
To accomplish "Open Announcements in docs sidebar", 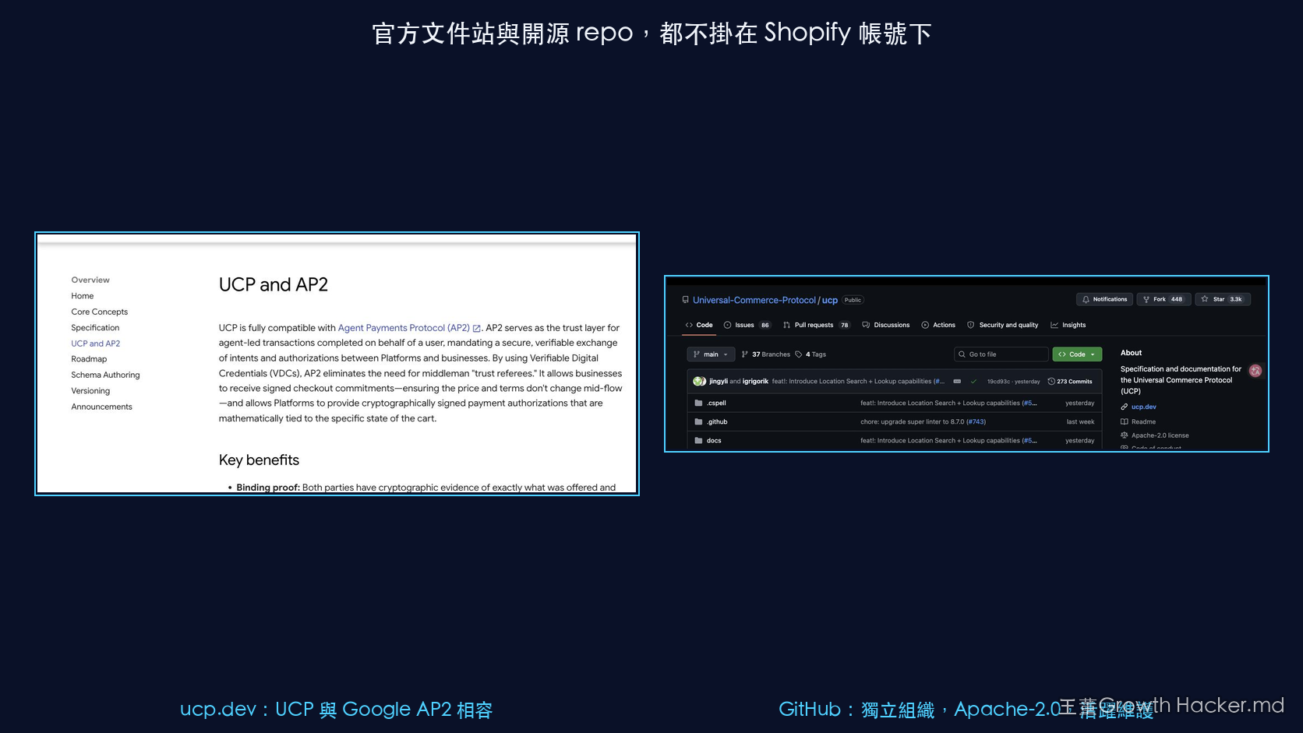I will point(102,407).
